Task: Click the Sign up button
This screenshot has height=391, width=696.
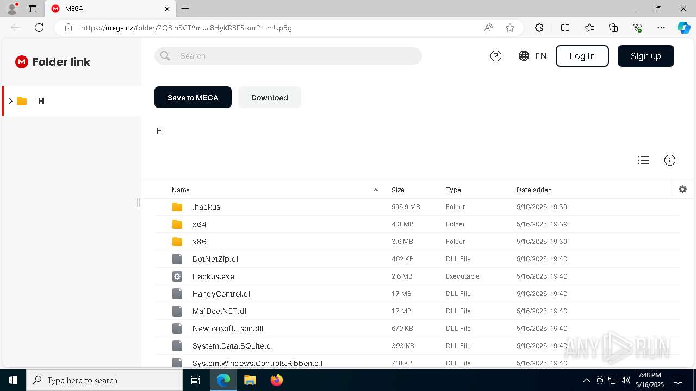Action: click(646, 56)
